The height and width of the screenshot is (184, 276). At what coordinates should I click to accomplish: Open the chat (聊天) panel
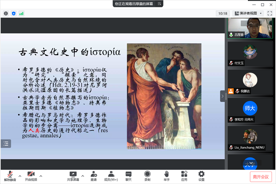click(128, 176)
